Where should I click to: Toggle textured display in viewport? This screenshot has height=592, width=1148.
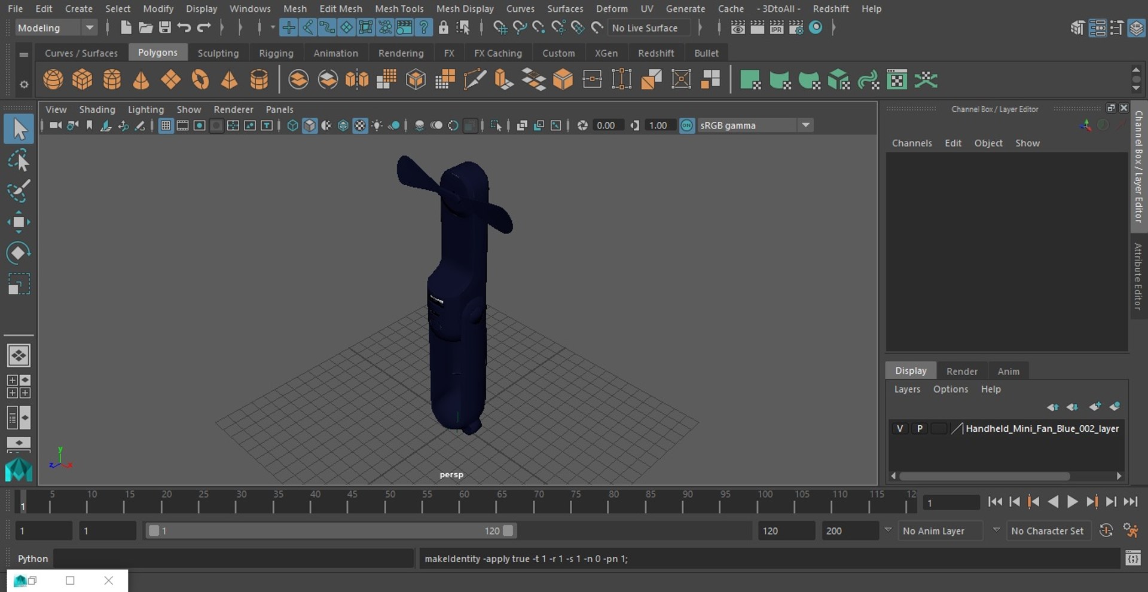[x=360, y=125]
